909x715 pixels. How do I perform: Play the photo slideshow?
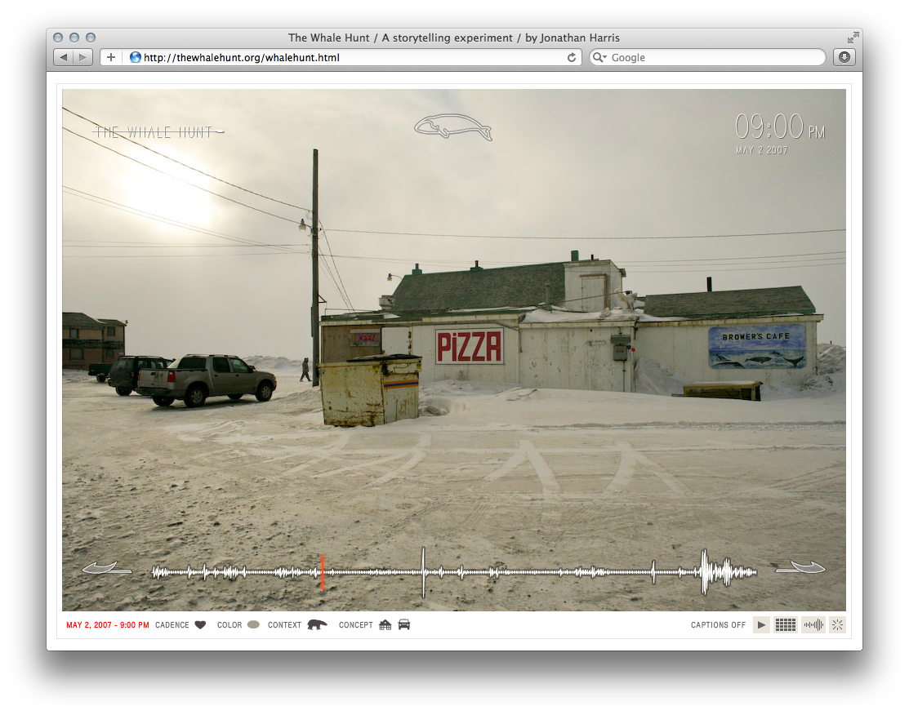click(761, 625)
